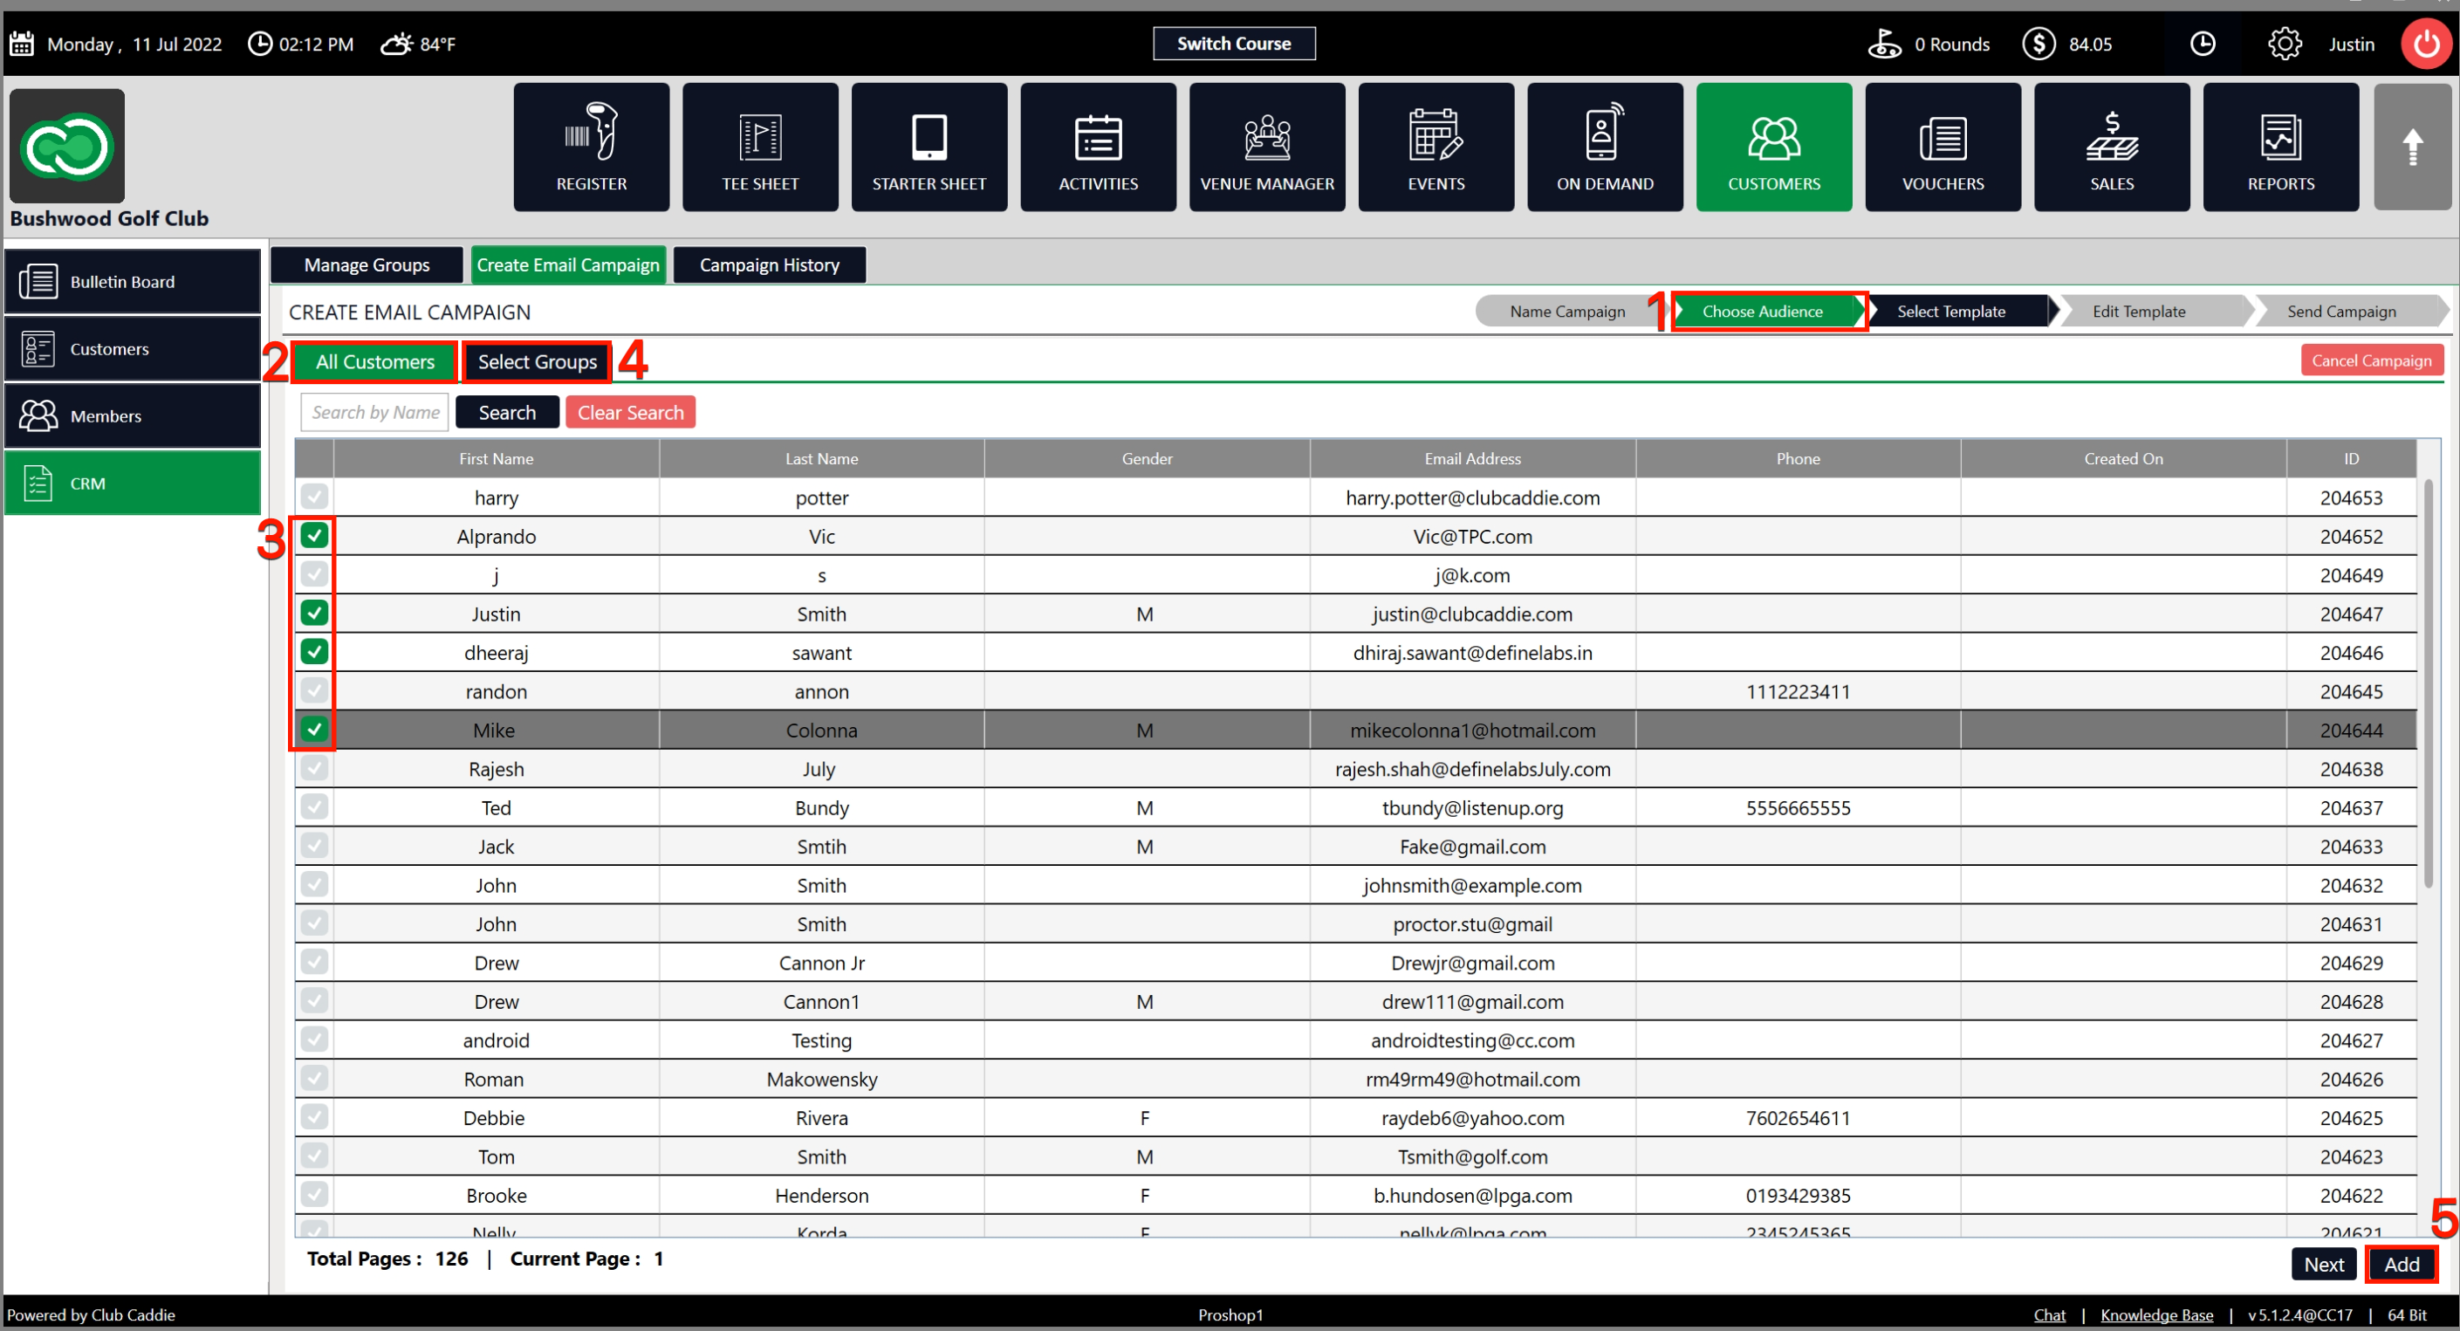Viewport: 2460px width, 1331px height.
Task: Open the Venue Manager module
Action: click(1266, 147)
